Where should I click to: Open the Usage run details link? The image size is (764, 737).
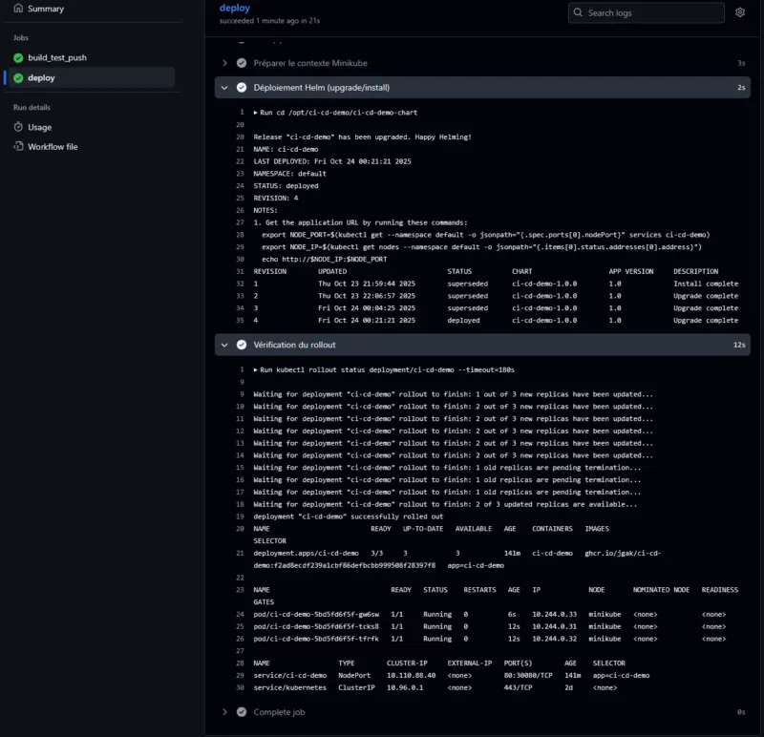pos(39,127)
